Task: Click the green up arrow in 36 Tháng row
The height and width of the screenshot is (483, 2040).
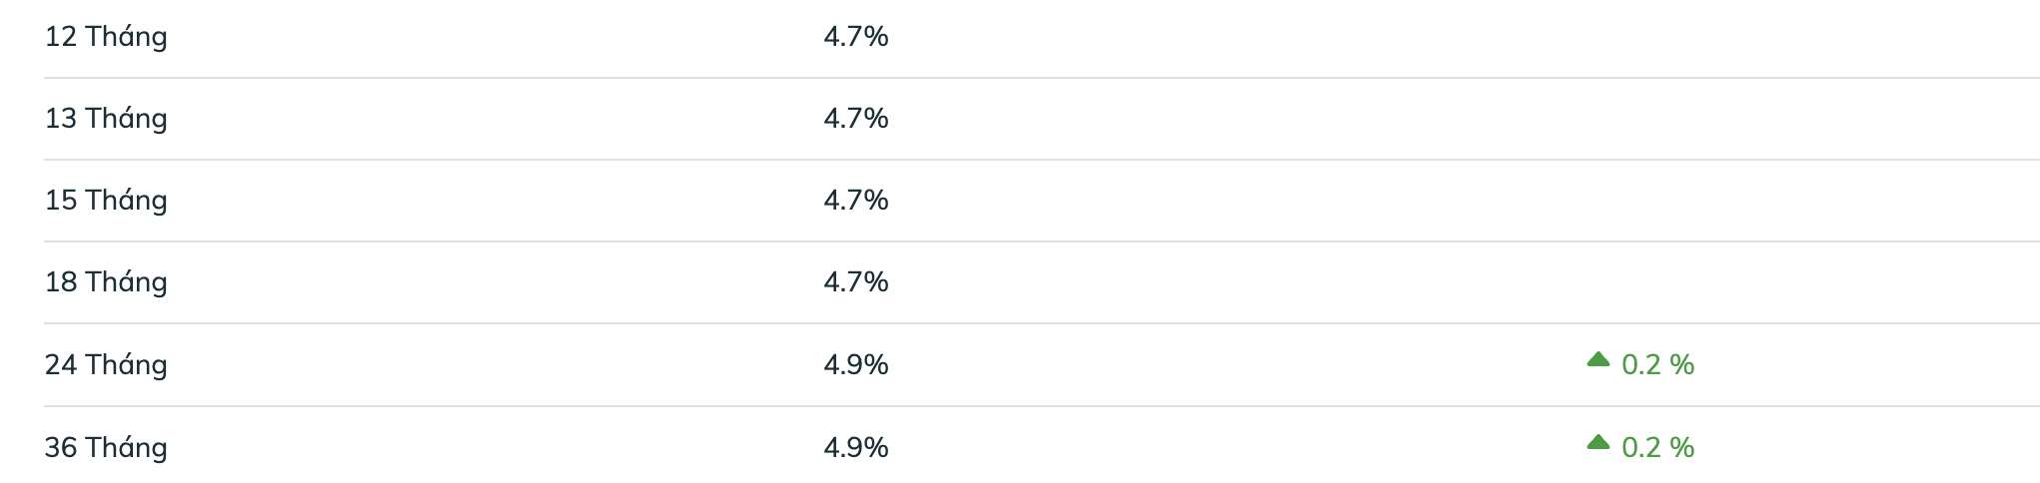Action: pyautogui.click(x=1597, y=442)
